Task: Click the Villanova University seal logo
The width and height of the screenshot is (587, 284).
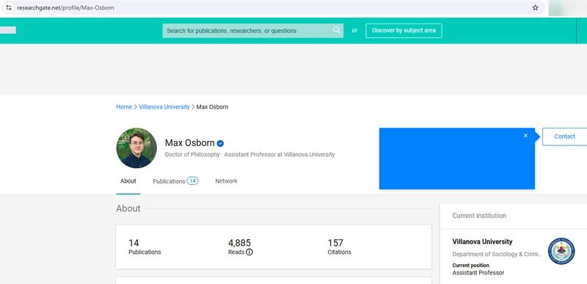Action: pyautogui.click(x=561, y=251)
